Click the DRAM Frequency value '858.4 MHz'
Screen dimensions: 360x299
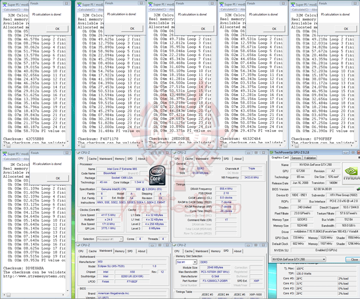point(226,189)
